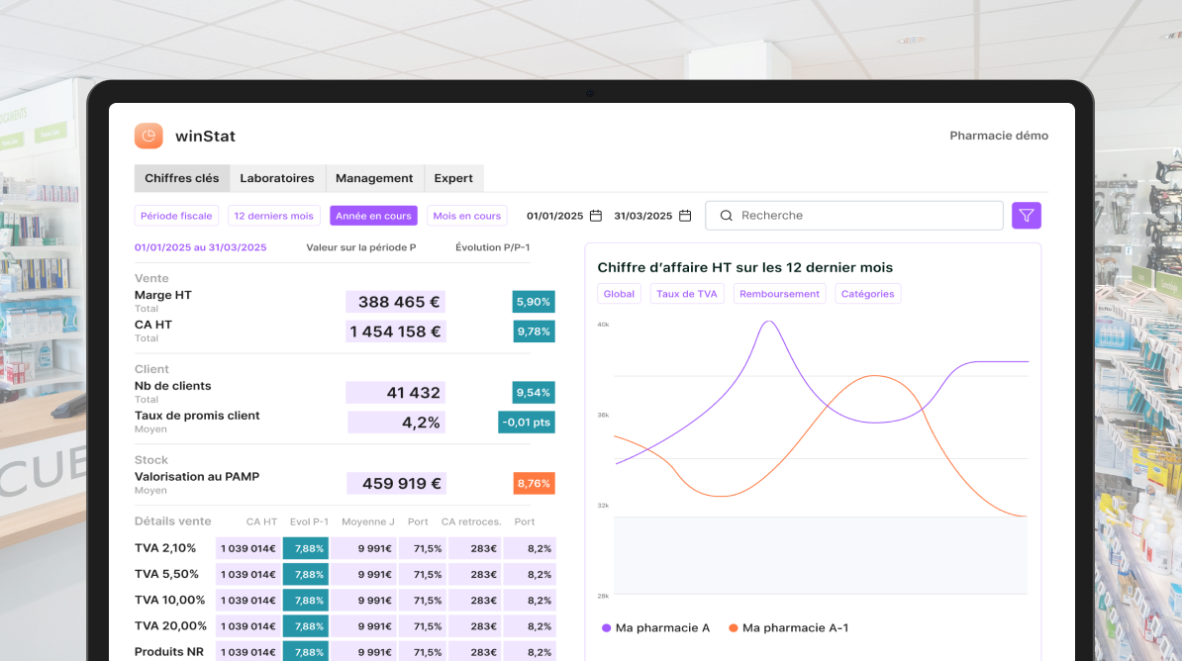
Task: Click the magnifier icon in search
Action: (727, 216)
